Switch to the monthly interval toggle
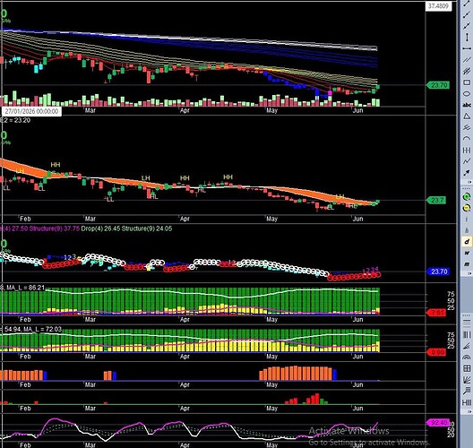Viewport: 473px width, 448px height. click(x=467, y=264)
